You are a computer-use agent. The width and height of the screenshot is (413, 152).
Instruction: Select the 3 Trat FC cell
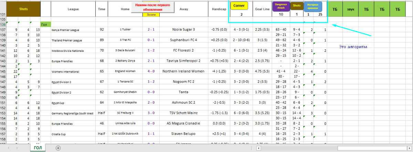pyautogui.click(x=125, y=40)
